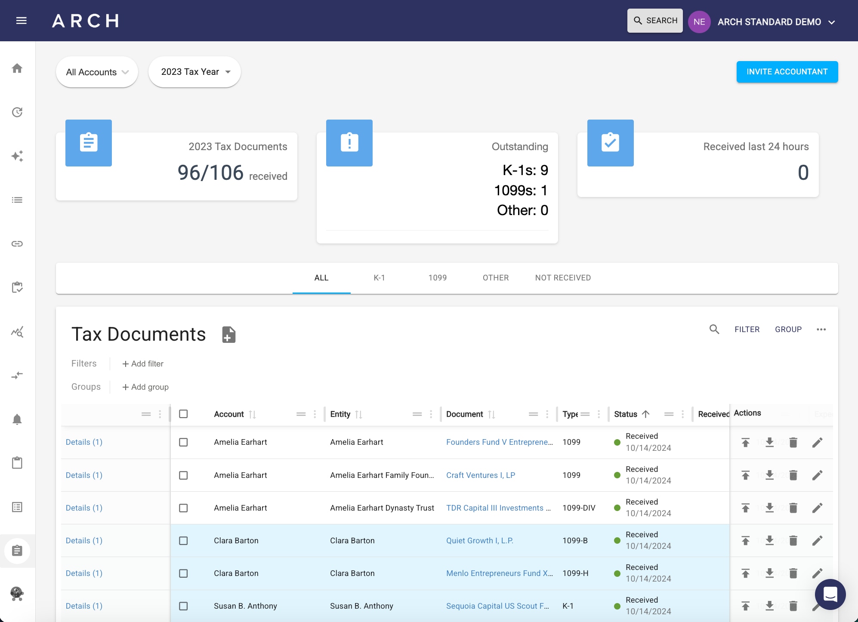Screen dimensions: 858x622
Task: Check the Quiet Growth I, L.P. row checkbox
Action: [x=183, y=540]
